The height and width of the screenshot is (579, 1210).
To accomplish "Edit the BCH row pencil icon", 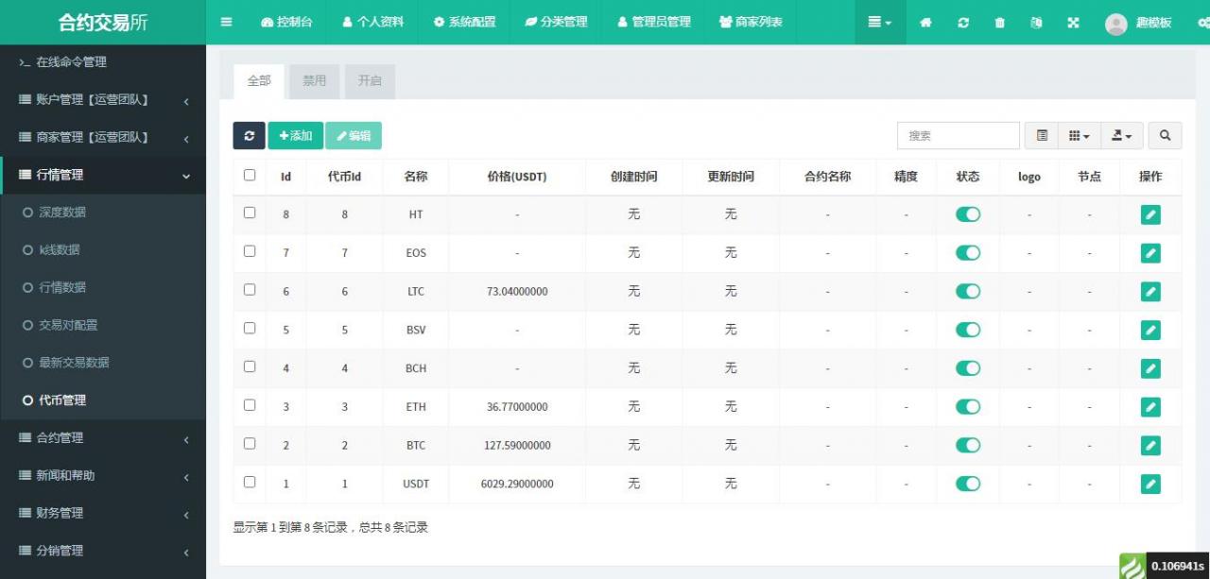I will click(1150, 368).
